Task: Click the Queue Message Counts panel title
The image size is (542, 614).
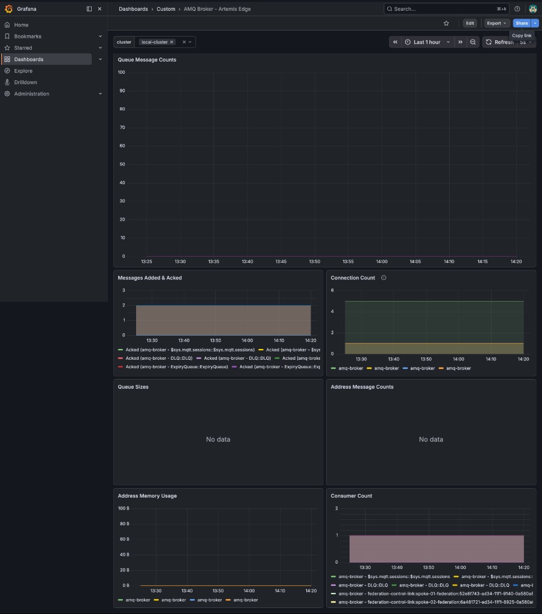Action: click(147, 59)
